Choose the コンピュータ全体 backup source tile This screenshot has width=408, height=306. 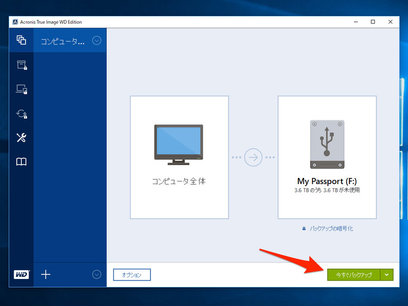(180, 158)
